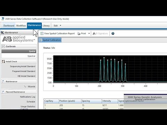Open Fragment Install Standard
The image size is (167, 125).
coord(24,71)
